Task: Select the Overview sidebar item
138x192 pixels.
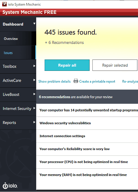Action: [18, 39]
